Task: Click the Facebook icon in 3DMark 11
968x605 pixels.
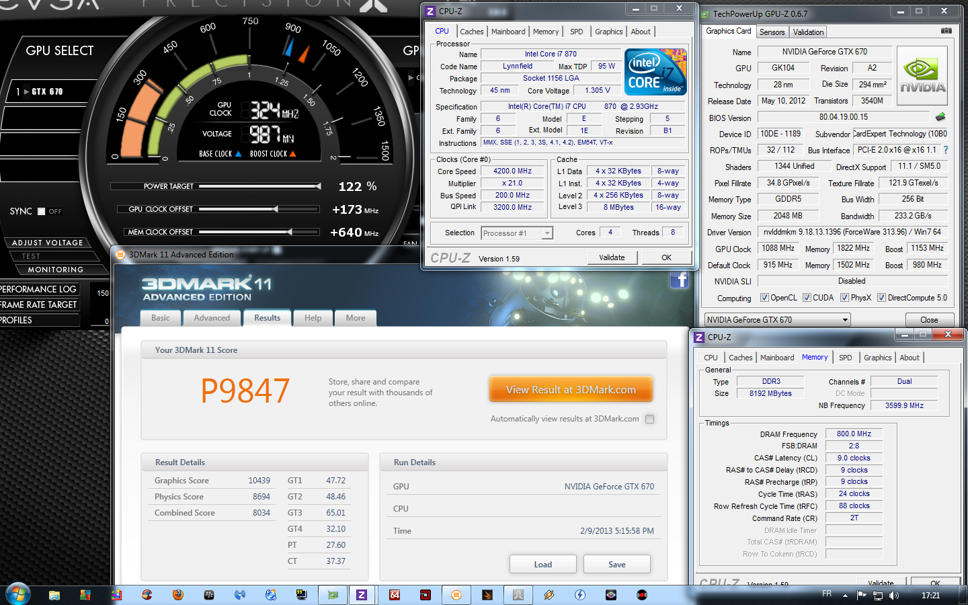Action: 679,280
